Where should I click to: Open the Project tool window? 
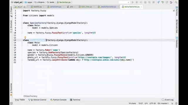(11, 11)
